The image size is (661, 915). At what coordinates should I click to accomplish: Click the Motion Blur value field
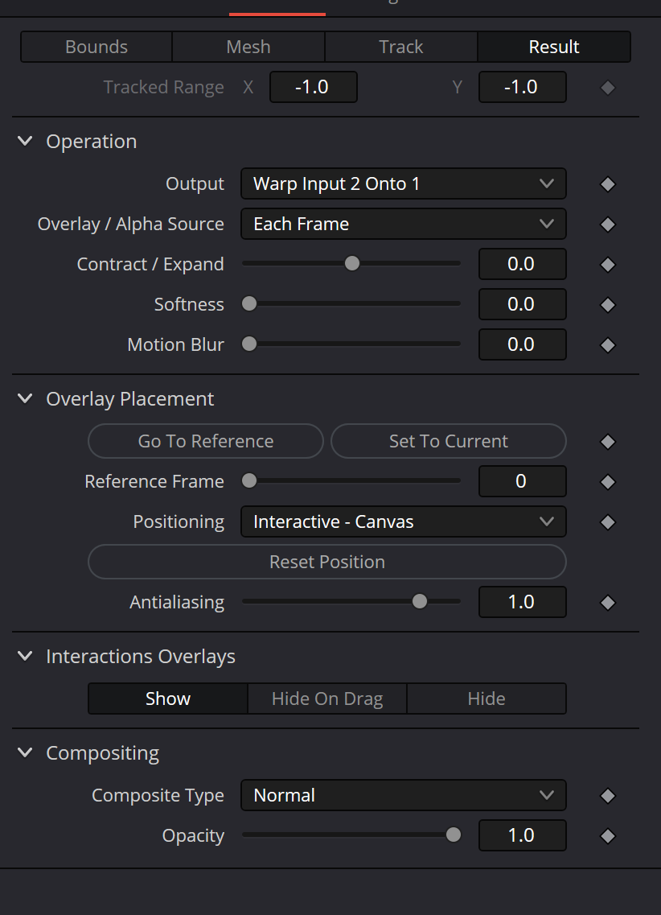[x=522, y=344]
